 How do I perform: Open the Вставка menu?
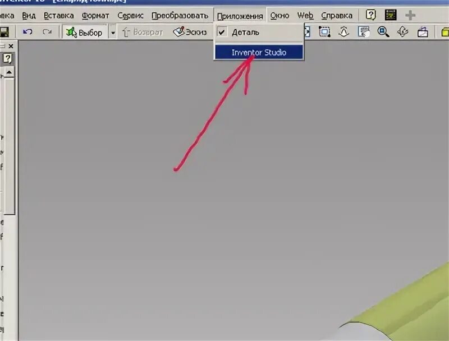pos(59,16)
